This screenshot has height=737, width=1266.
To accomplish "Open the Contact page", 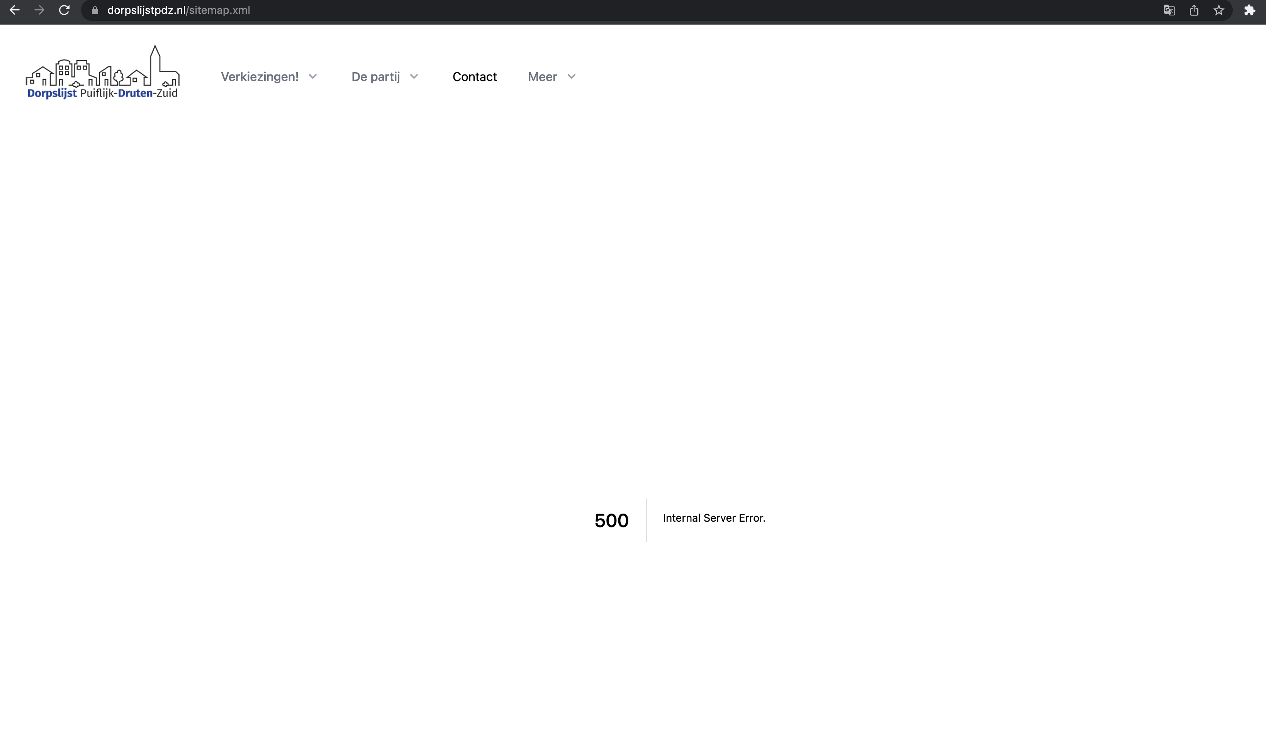I will [474, 76].
